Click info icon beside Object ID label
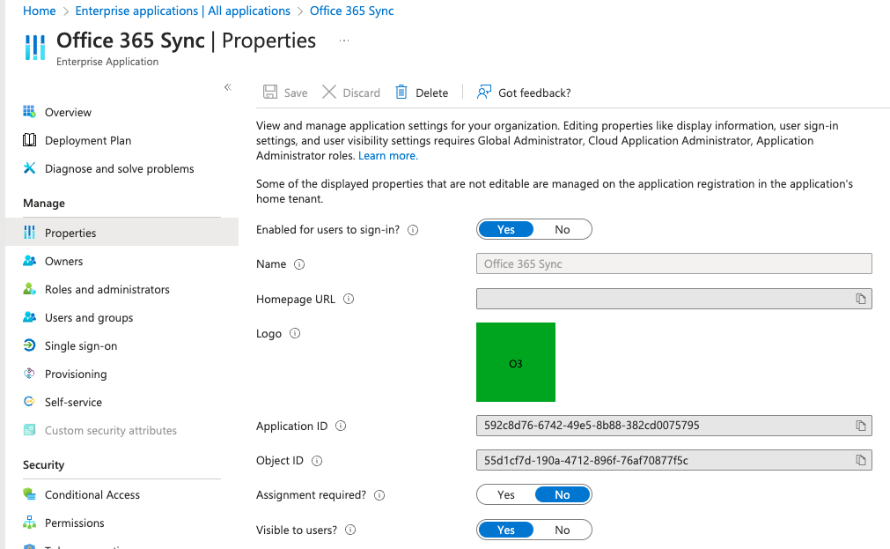This screenshot has height=549, width=890. tap(317, 461)
